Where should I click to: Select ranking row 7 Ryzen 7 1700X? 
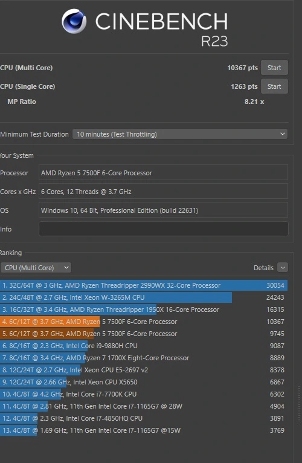click(x=144, y=358)
